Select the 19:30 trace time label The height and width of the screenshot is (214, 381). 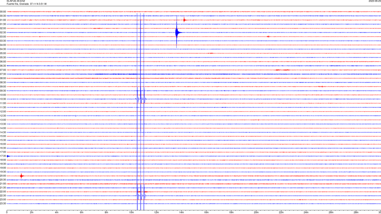3,172
